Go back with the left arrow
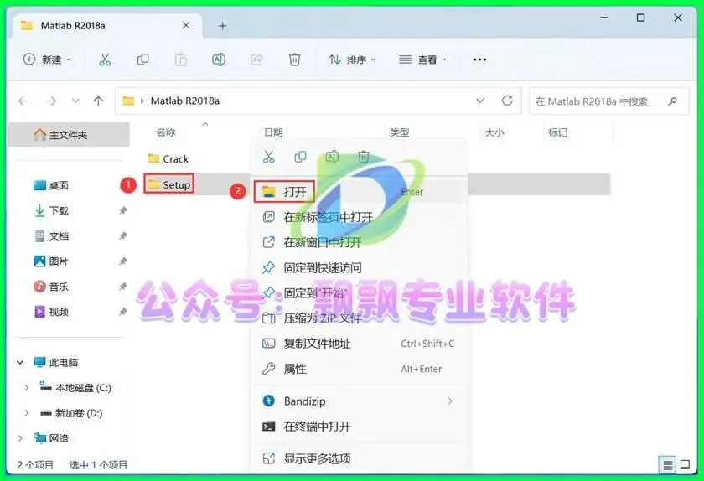Image resolution: width=704 pixels, height=481 pixels. pos(23,101)
